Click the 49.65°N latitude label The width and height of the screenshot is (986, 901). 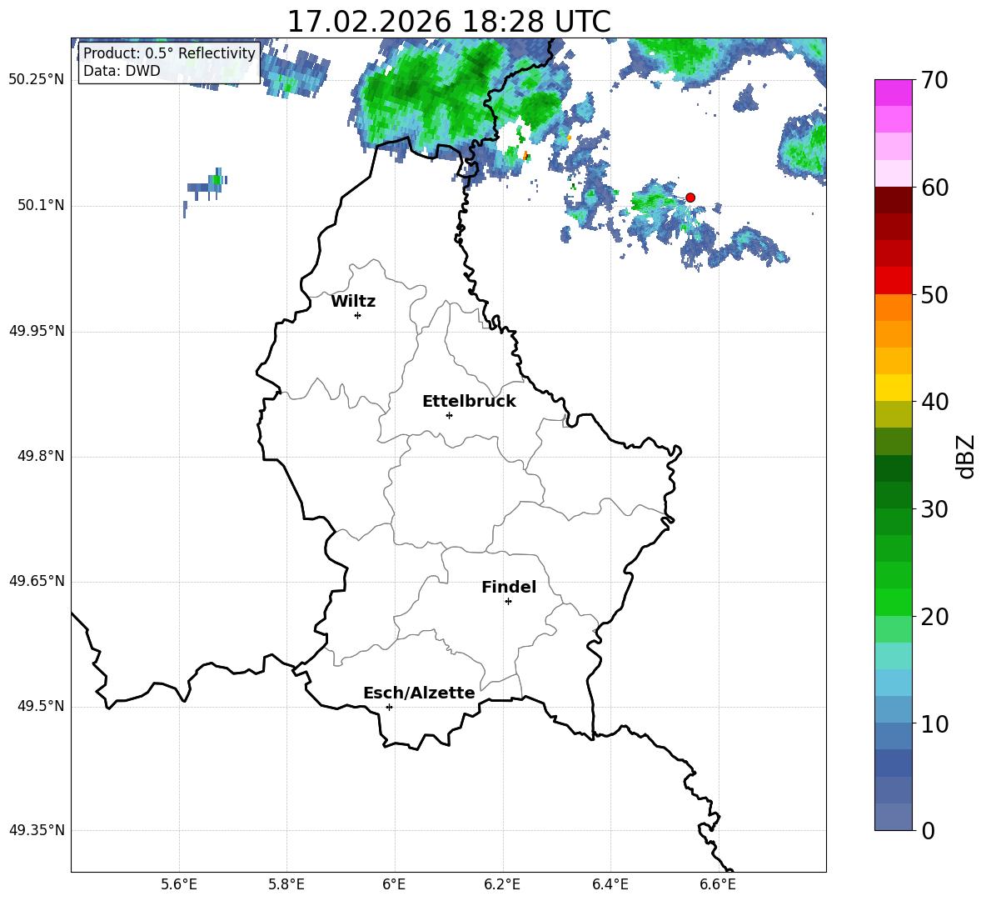tap(37, 581)
